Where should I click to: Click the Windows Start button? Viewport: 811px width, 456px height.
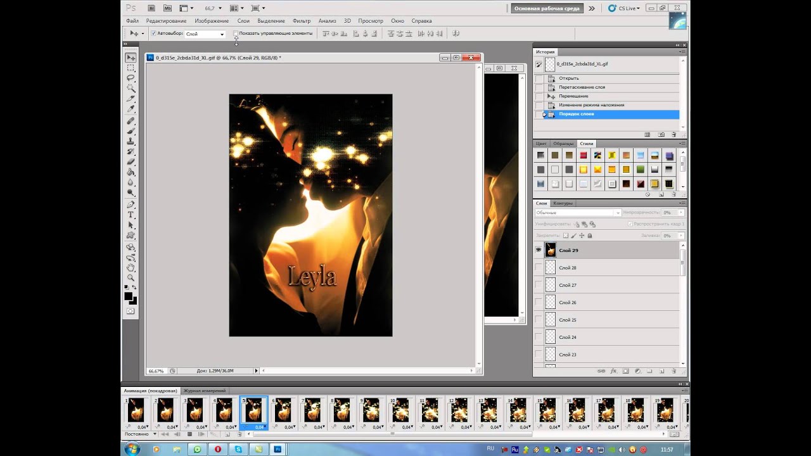click(132, 448)
